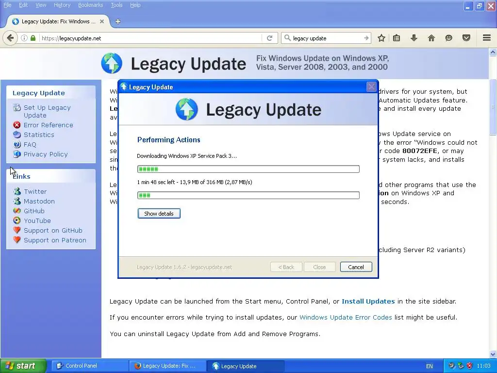Click the disabled Back button

point(286,267)
